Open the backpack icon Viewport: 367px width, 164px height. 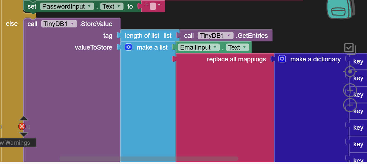tap(340, 10)
